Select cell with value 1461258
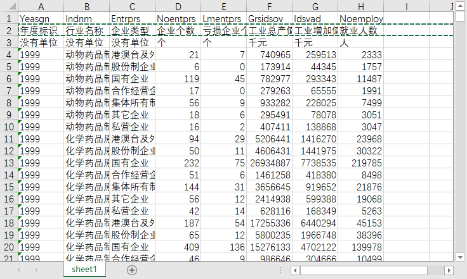This screenshot has height=279, width=467. [x=269, y=175]
